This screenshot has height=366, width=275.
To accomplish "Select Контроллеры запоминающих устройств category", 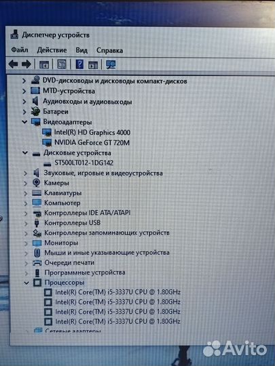I will click(x=107, y=232).
